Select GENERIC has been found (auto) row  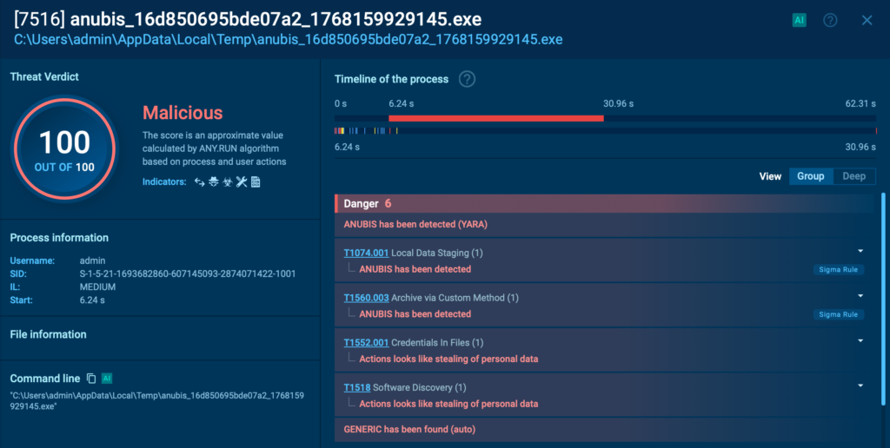tap(604, 429)
